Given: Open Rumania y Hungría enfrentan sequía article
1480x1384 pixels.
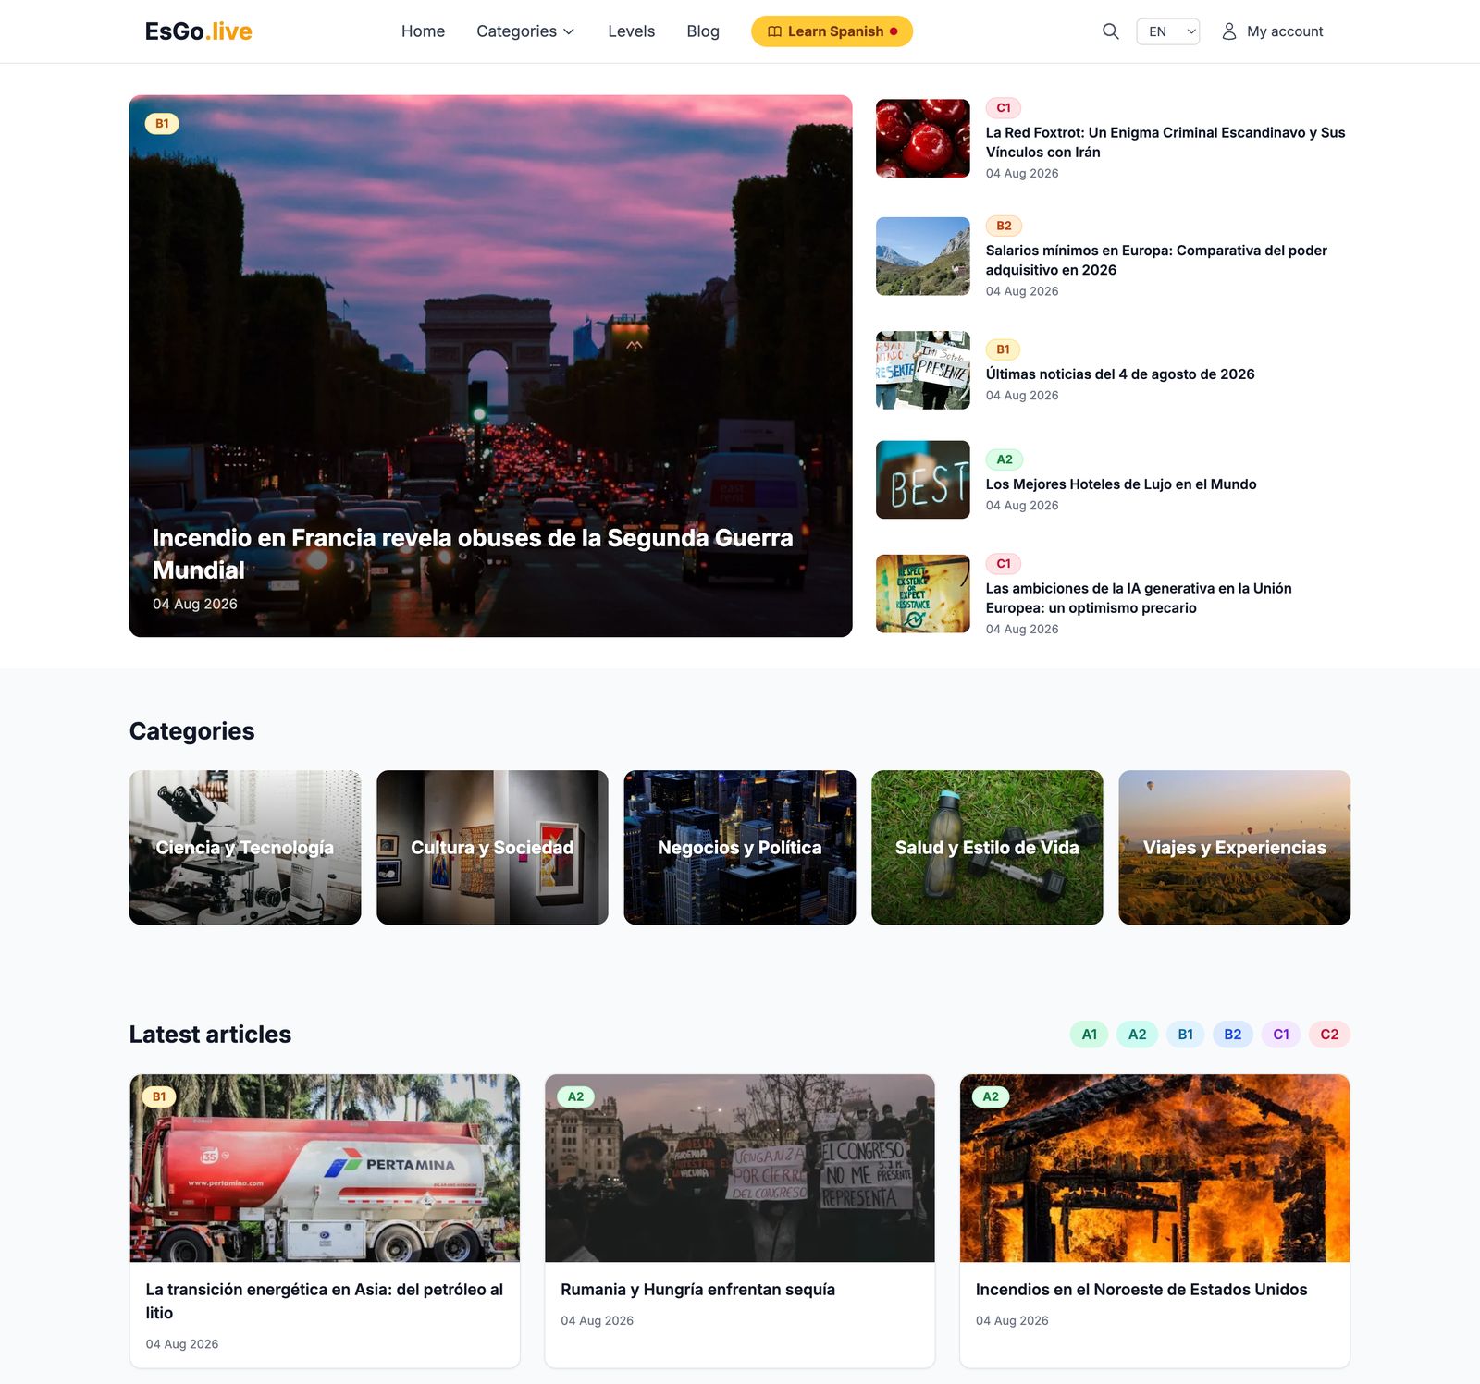Looking at the screenshot, I should point(697,1290).
